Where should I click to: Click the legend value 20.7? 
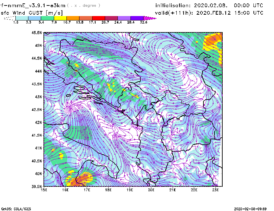click(105, 22)
